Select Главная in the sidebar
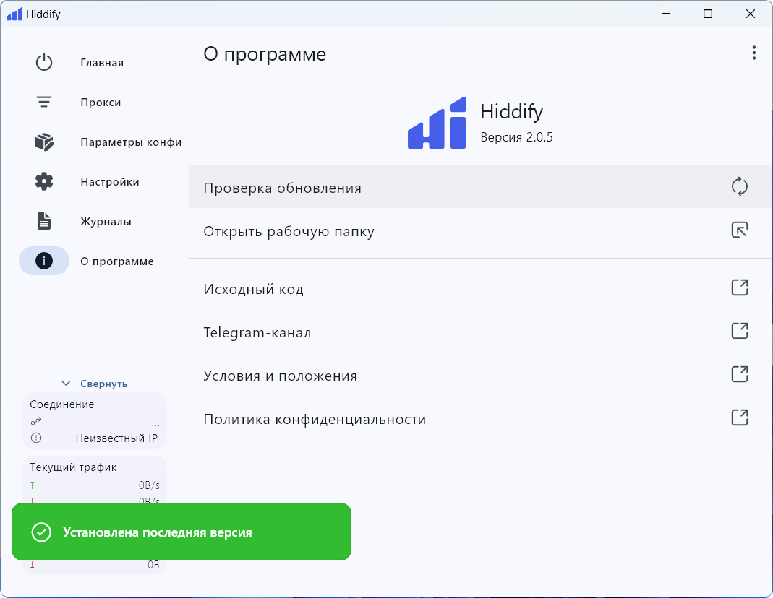Image resolution: width=773 pixels, height=598 pixels. tap(102, 63)
